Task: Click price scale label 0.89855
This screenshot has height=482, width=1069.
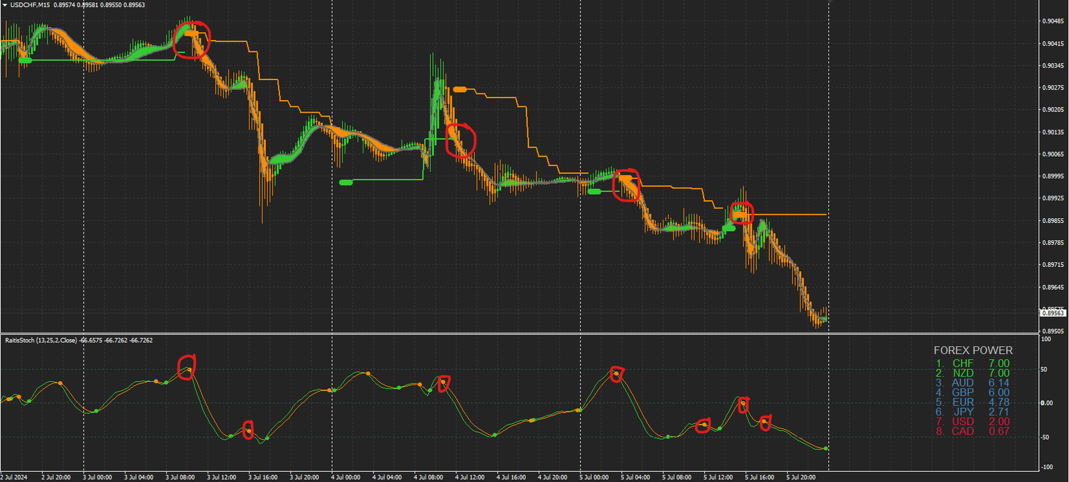Action: [1053, 220]
